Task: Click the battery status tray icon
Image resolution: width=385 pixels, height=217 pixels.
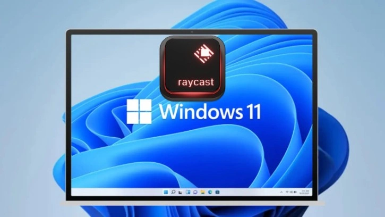Action: pos(295,192)
